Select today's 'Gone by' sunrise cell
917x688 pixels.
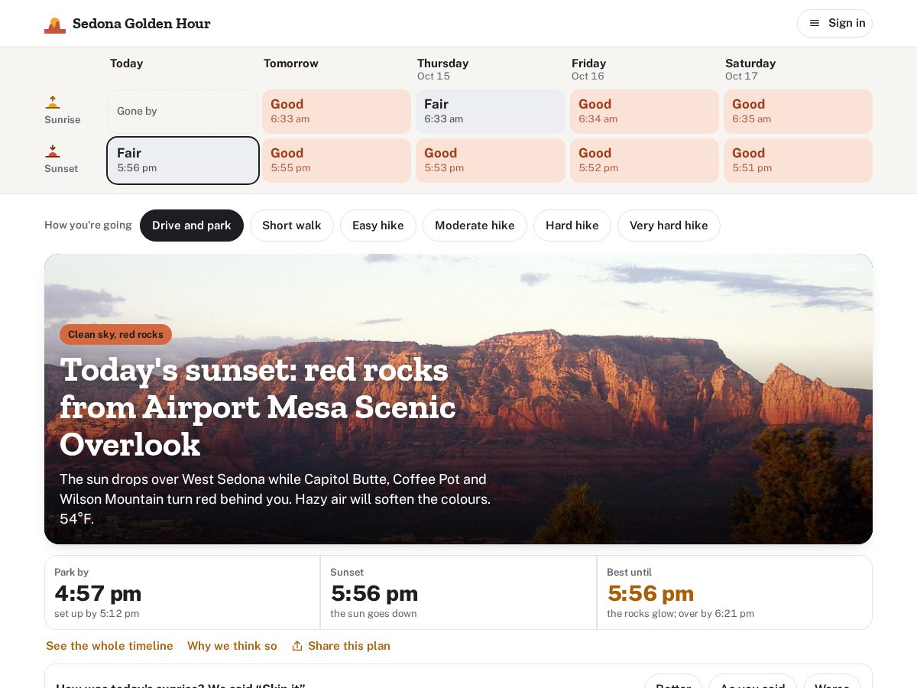click(x=183, y=112)
